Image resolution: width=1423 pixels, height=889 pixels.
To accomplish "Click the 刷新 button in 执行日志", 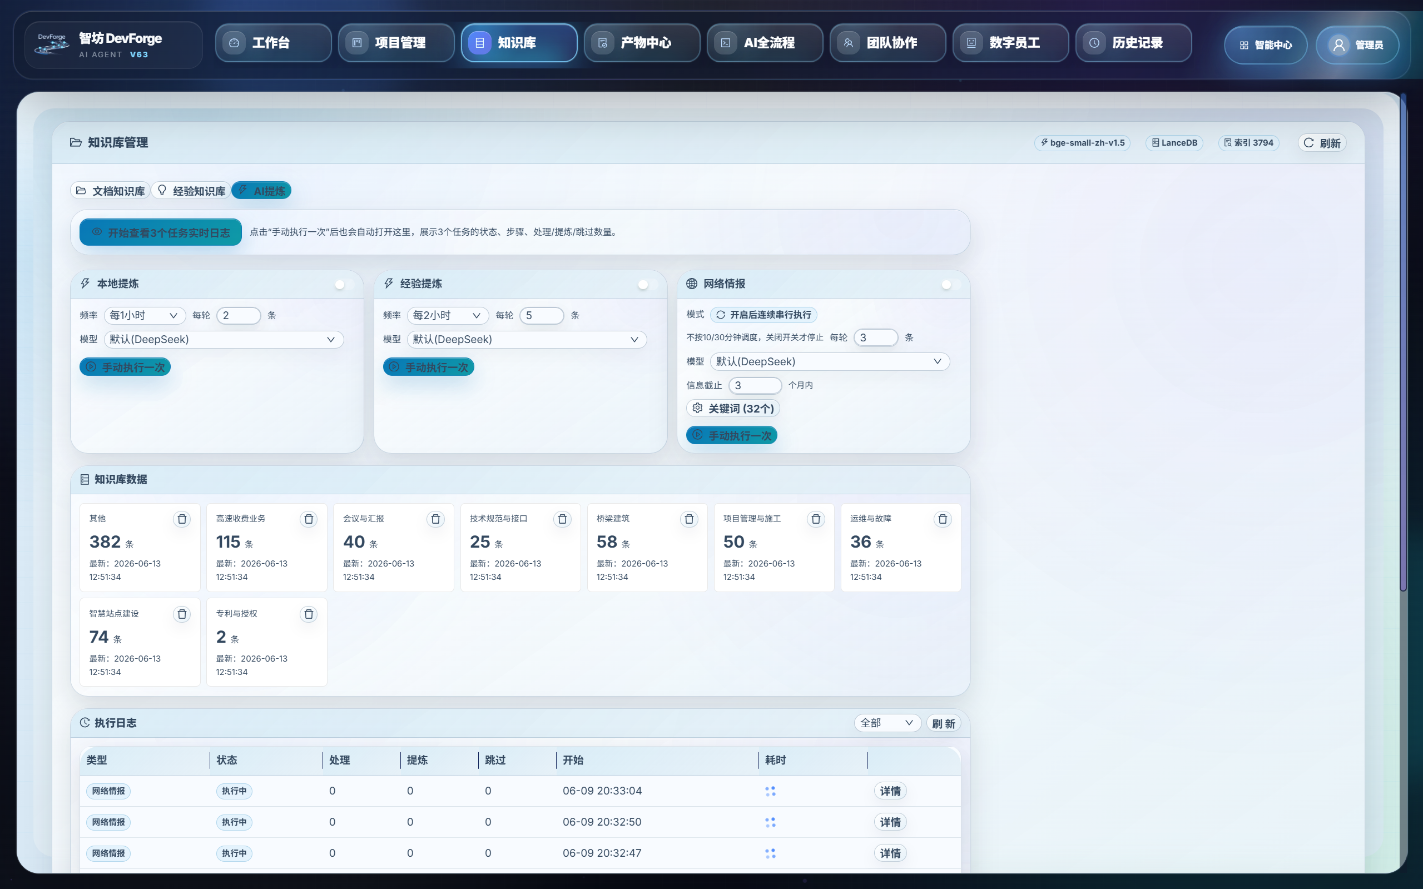I will tap(944, 723).
